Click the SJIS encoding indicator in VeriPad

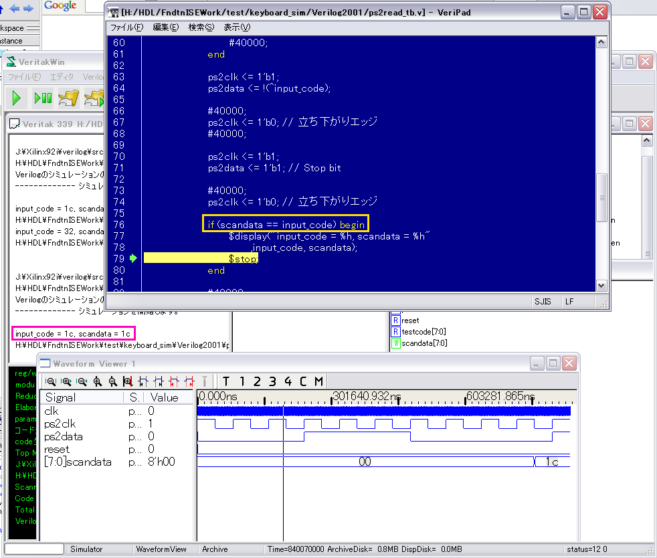pyautogui.click(x=543, y=301)
